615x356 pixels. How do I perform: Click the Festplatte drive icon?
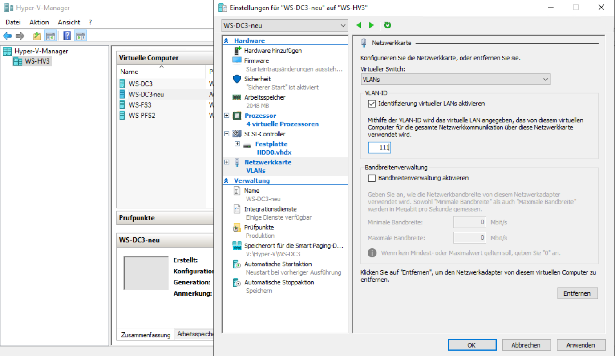247,144
